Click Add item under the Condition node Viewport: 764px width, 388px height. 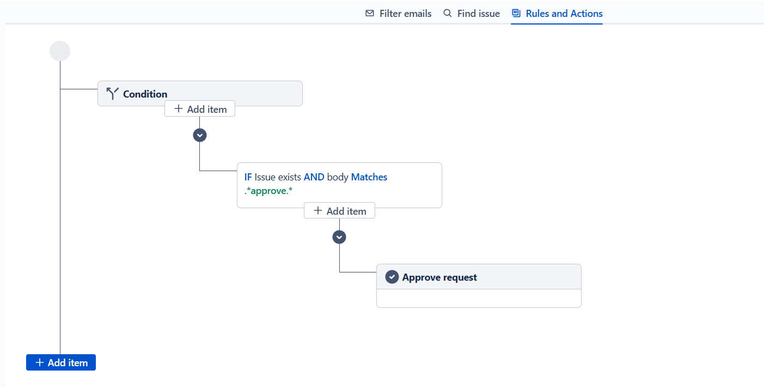(x=200, y=109)
